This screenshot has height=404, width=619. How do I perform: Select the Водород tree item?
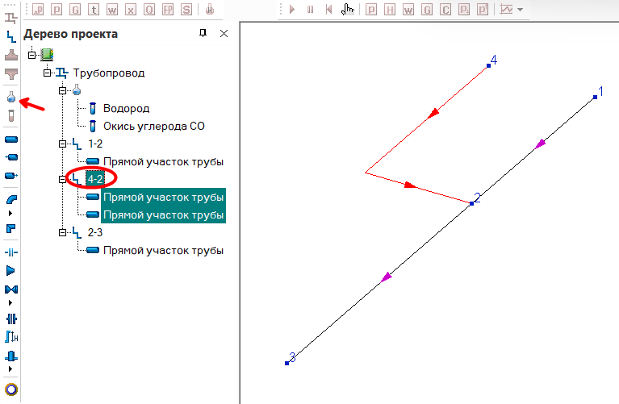pyautogui.click(x=126, y=108)
